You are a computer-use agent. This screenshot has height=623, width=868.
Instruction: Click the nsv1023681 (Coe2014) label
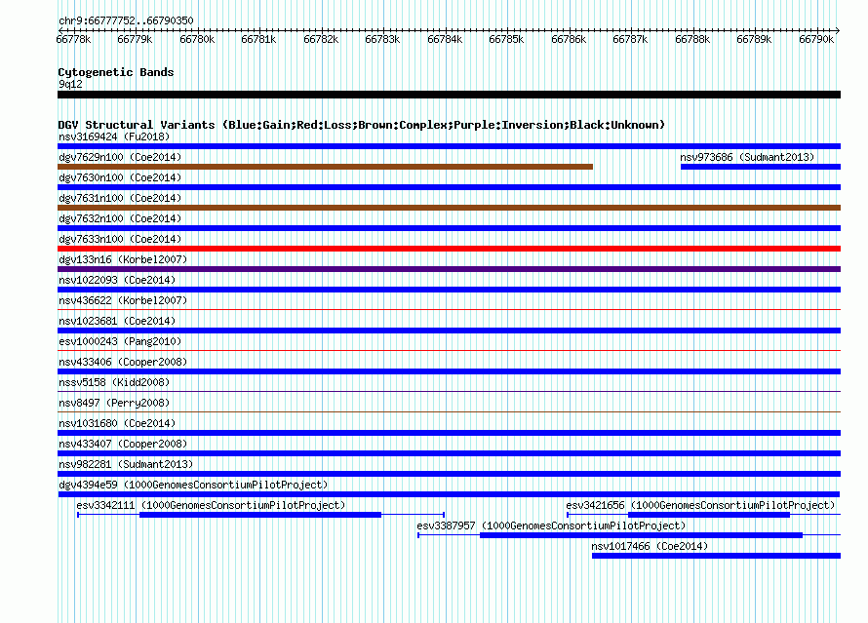pos(117,321)
